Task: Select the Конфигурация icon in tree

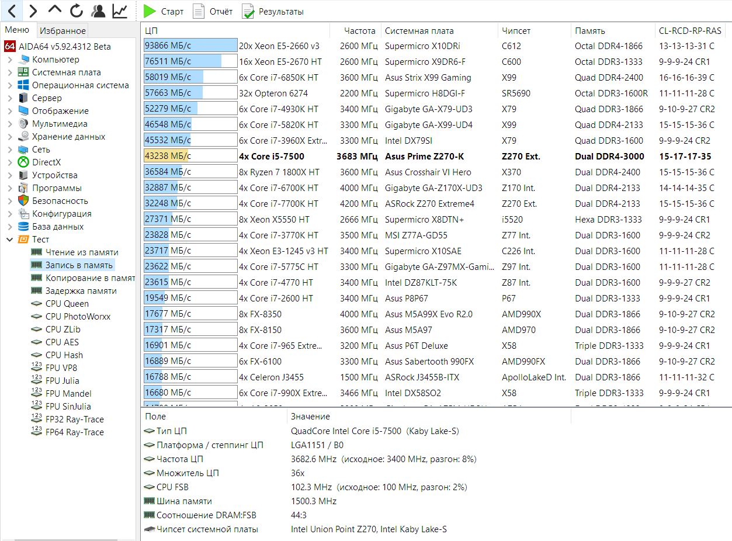Action: (x=23, y=214)
